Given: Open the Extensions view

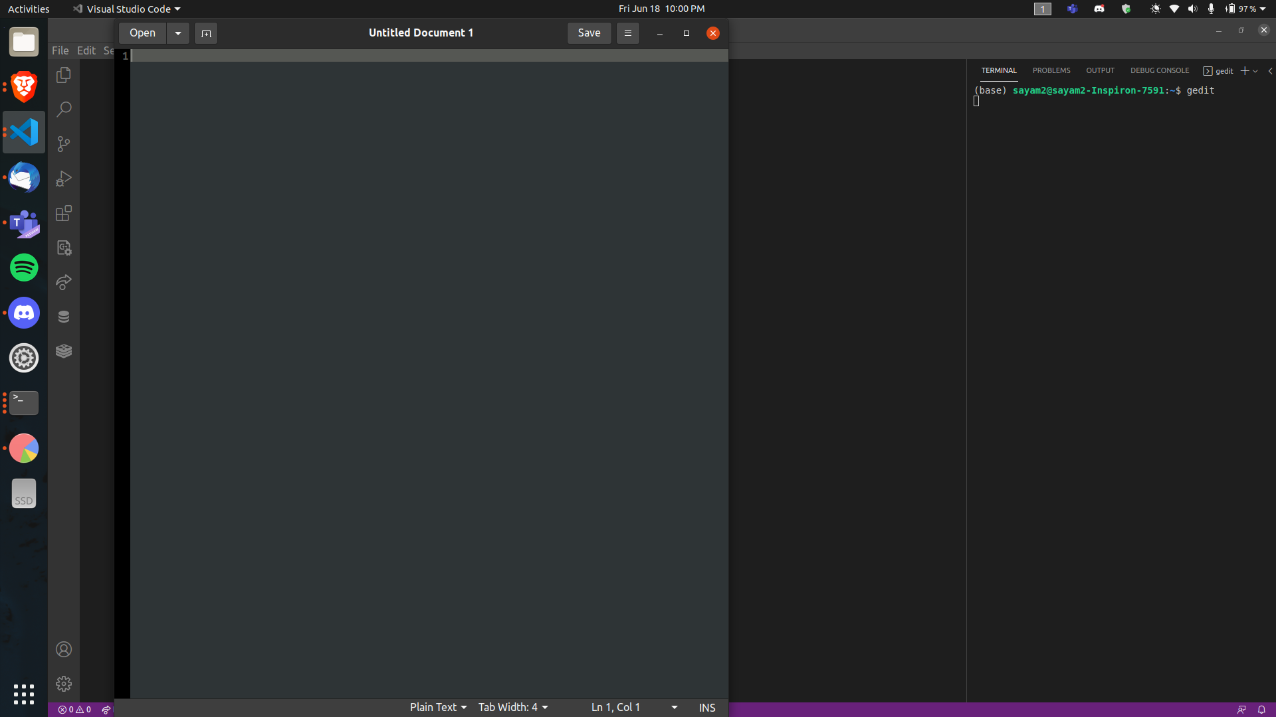Looking at the screenshot, I should (63, 213).
